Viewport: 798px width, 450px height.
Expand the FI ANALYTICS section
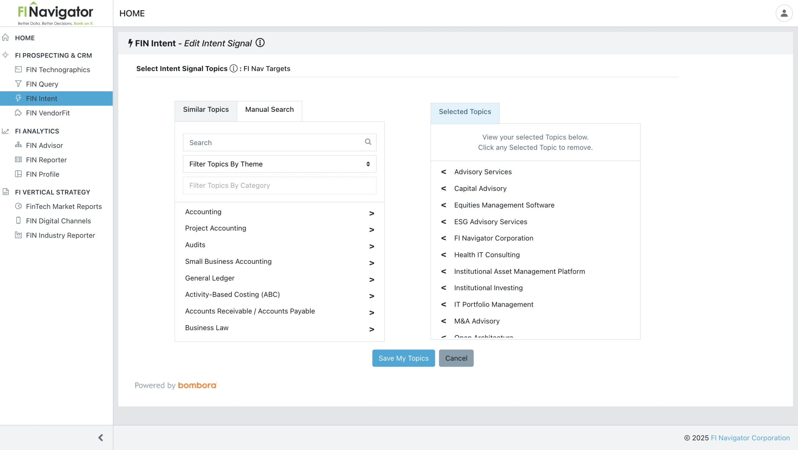[37, 131]
